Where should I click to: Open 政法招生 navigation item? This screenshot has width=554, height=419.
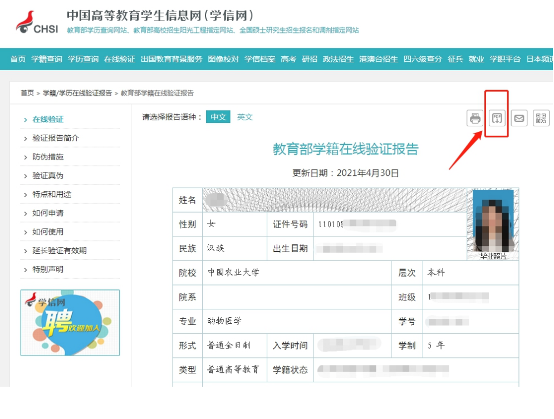pos(338,59)
